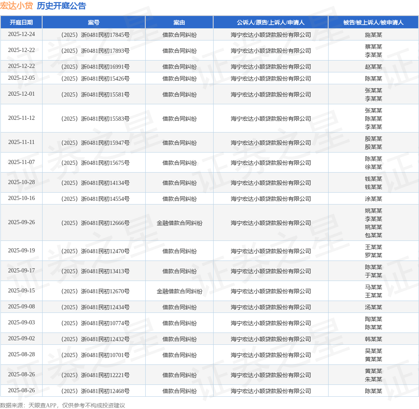The image size is (419, 409).
Task: Click the 宏达小贷 title text
Action: click(x=16, y=6)
